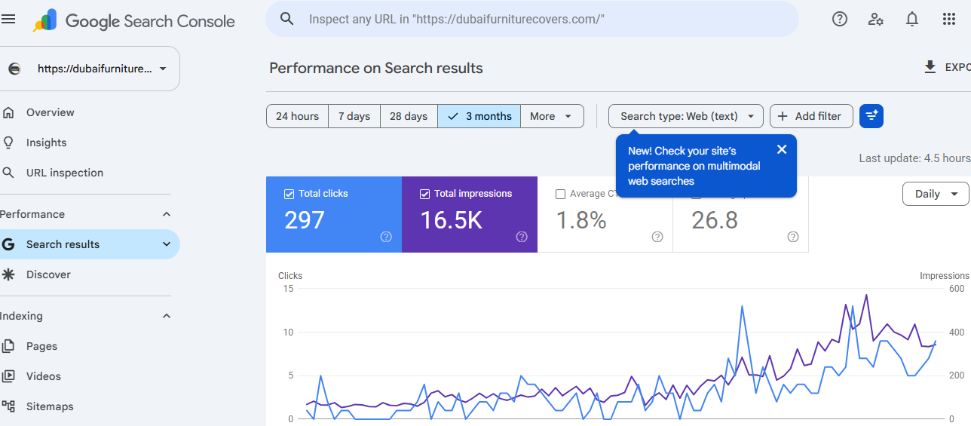This screenshot has width=971, height=426.
Task: Expand the Search results chevron
Action: [x=167, y=244]
